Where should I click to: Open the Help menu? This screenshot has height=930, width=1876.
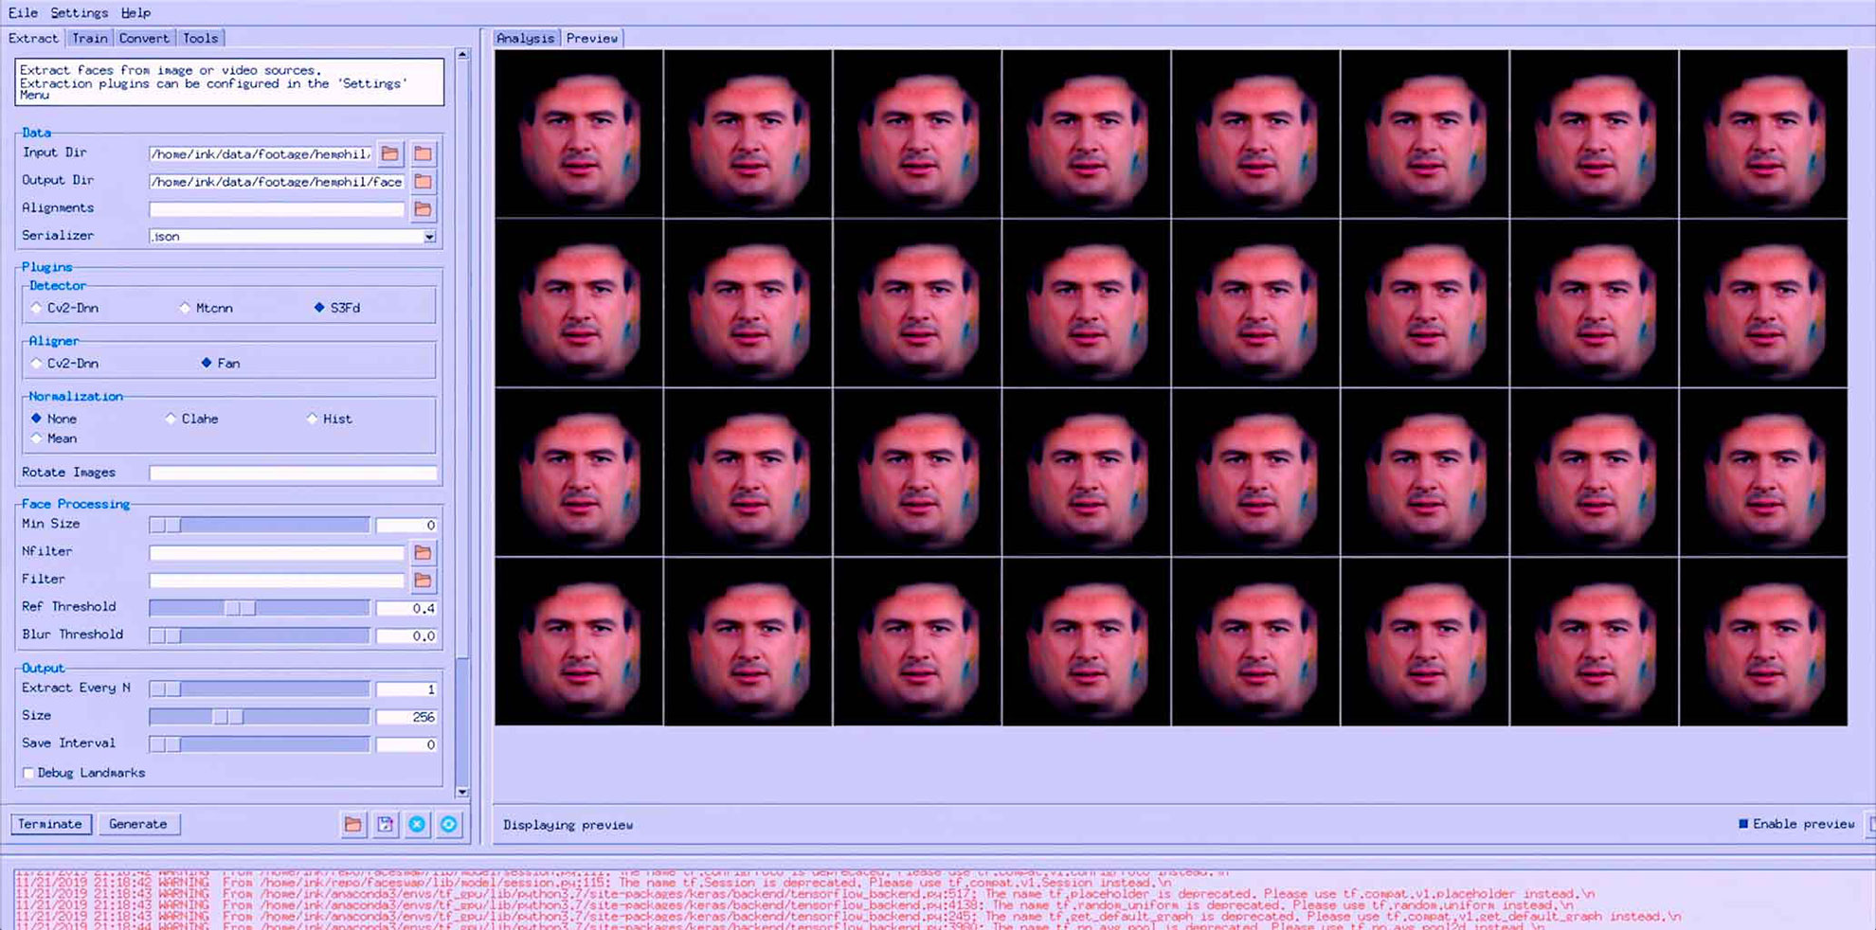[135, 12]
